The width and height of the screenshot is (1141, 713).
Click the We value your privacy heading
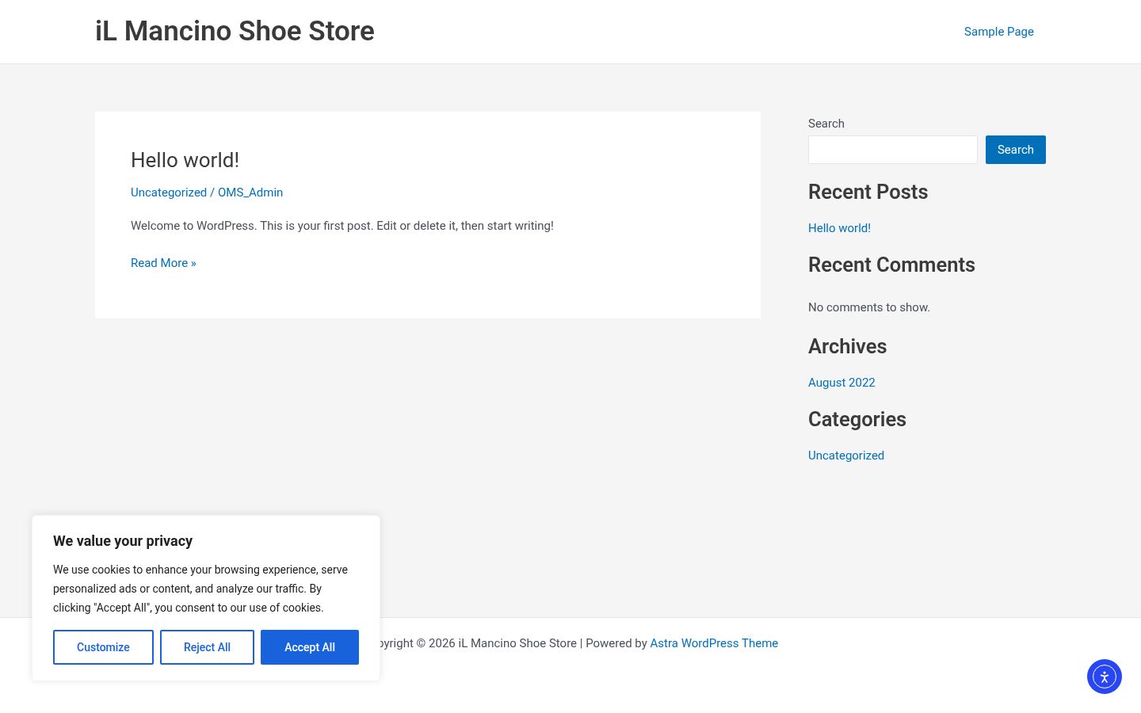[123, 541]
